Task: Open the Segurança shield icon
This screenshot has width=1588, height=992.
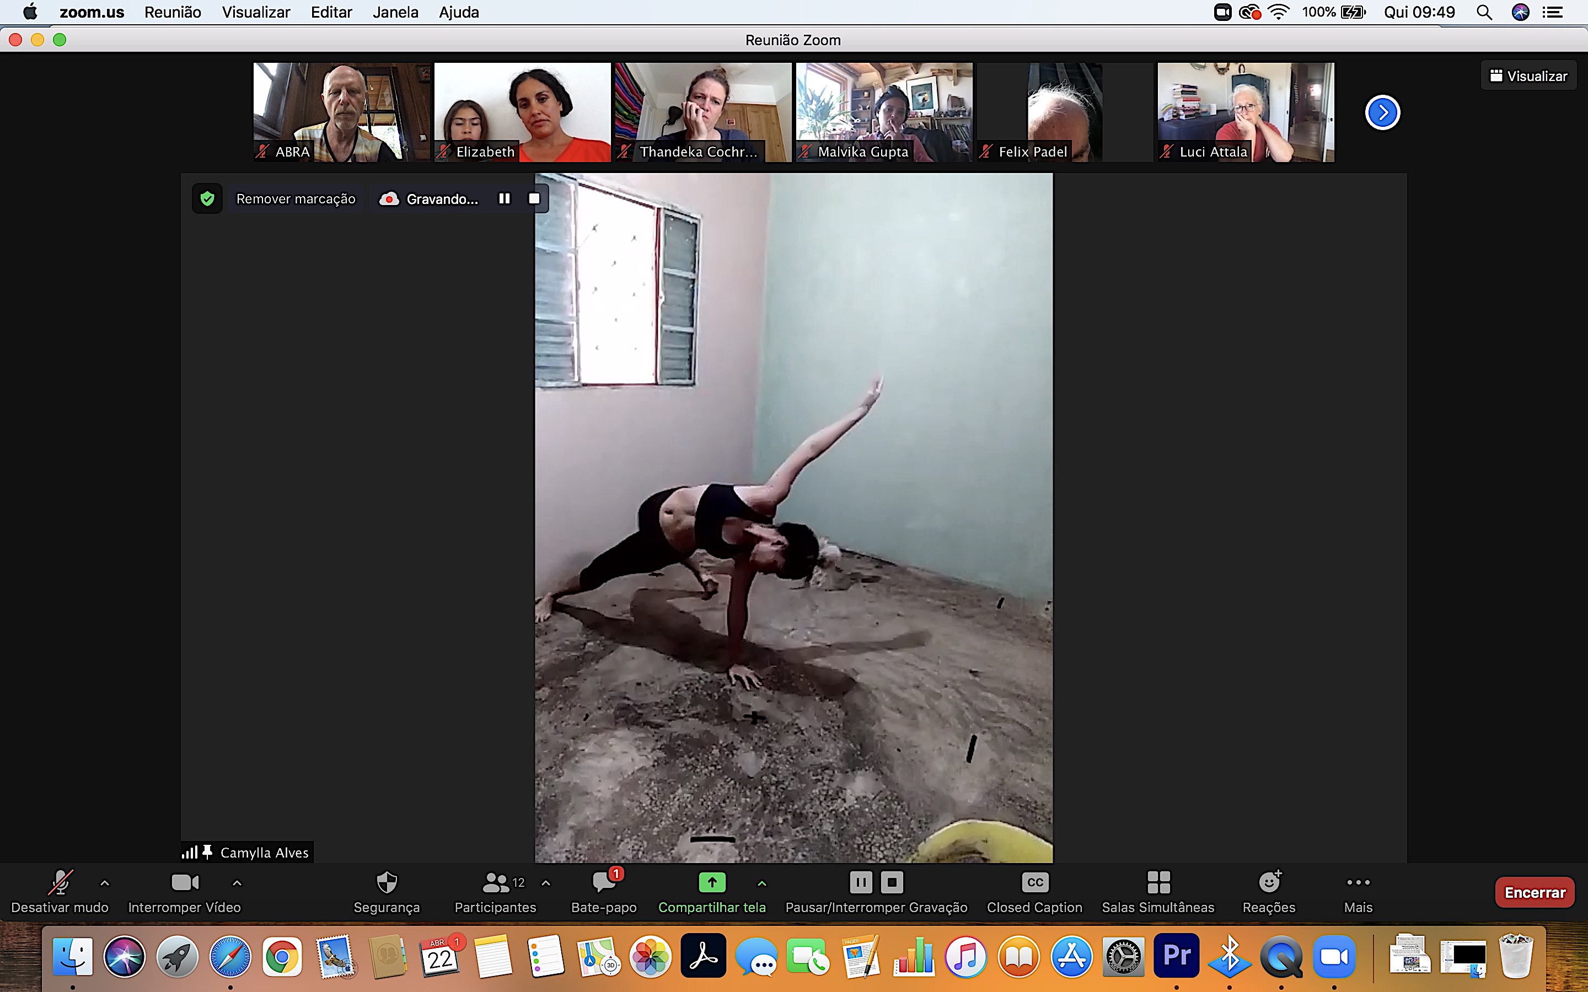Action: click(x=387, y=883)
